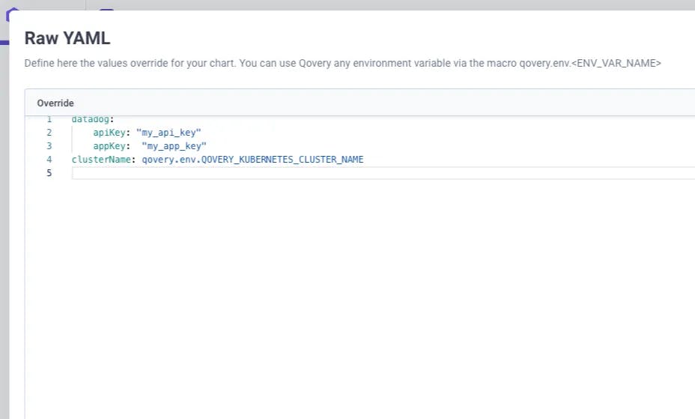Viewport: 695px width, 419px height.
Task: Click the Raw YAML dialog title
Action: (67, 38)
